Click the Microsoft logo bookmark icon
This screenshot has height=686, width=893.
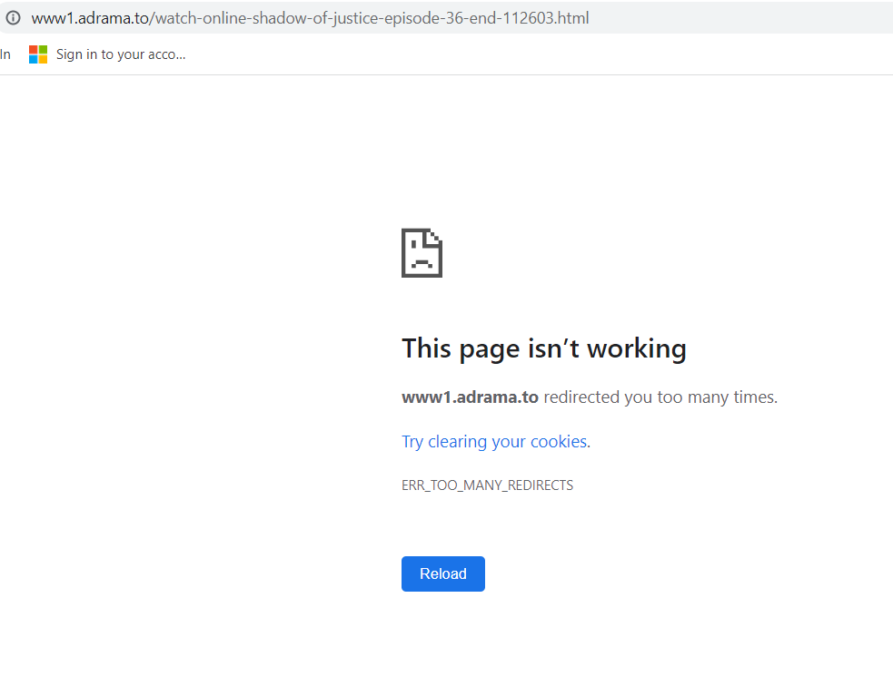coord(38,54)
